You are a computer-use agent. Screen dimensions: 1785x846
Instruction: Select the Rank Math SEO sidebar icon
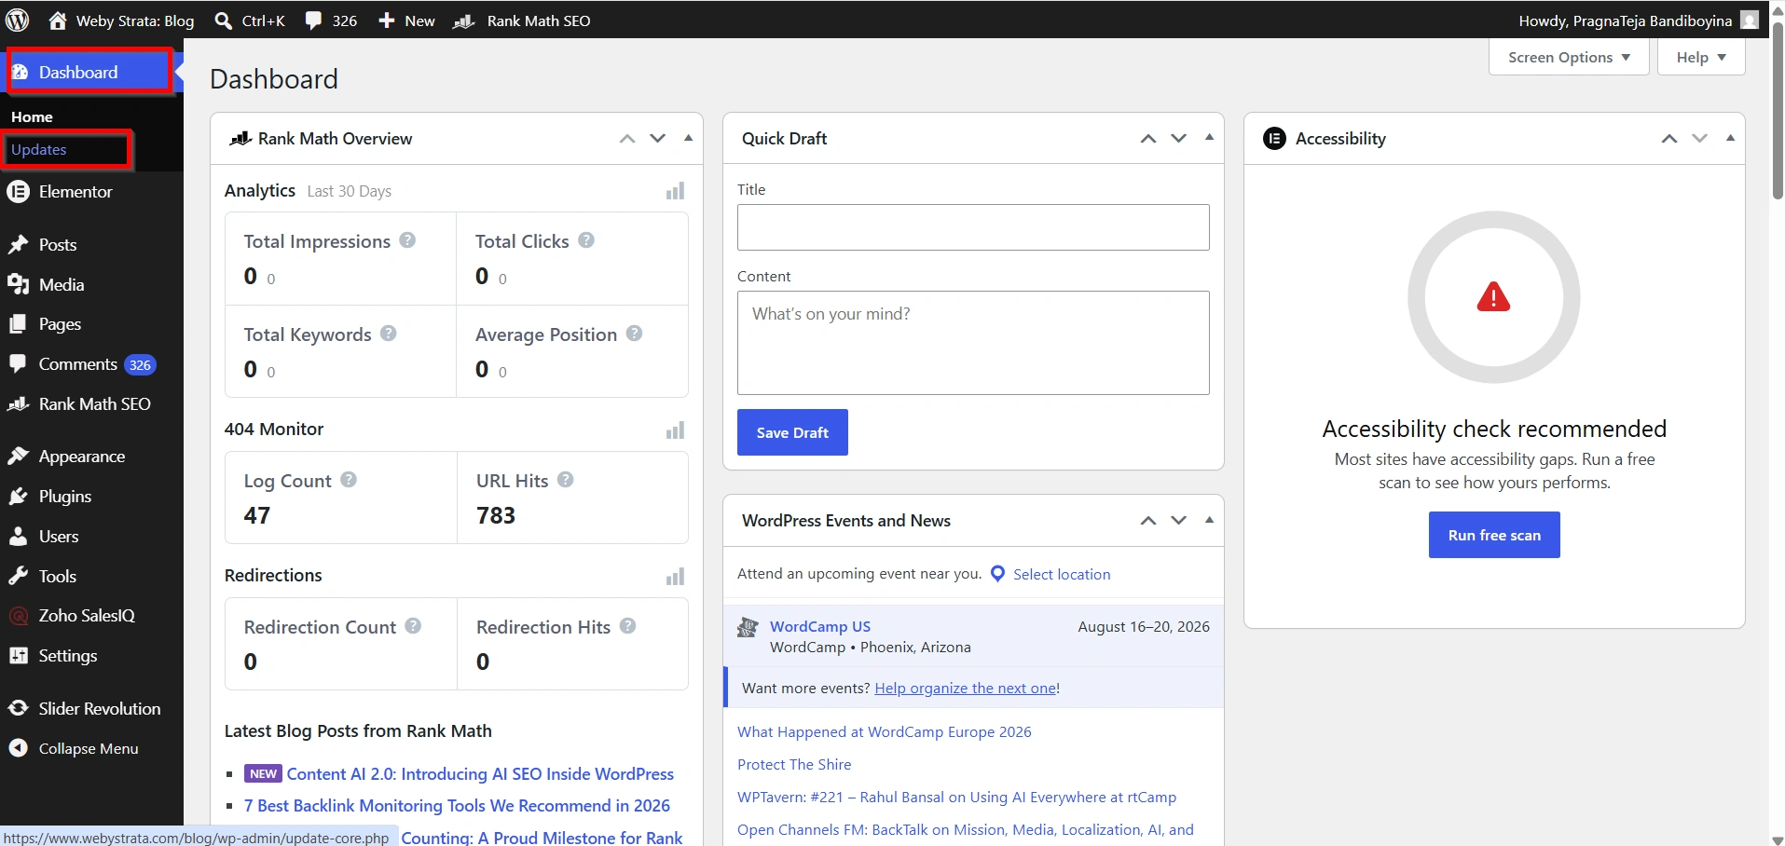point(18,404)
